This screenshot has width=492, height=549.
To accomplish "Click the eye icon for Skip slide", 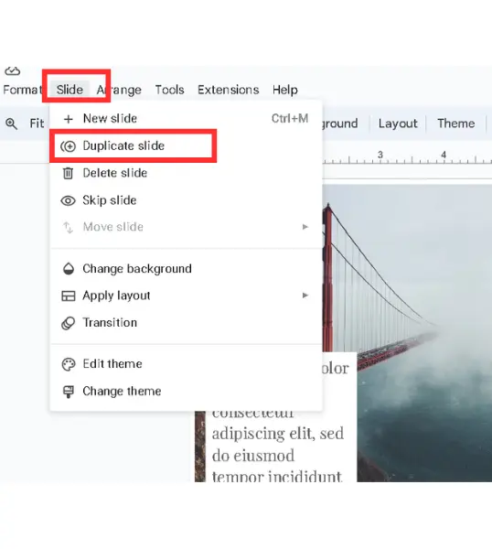I will point(68,200).
